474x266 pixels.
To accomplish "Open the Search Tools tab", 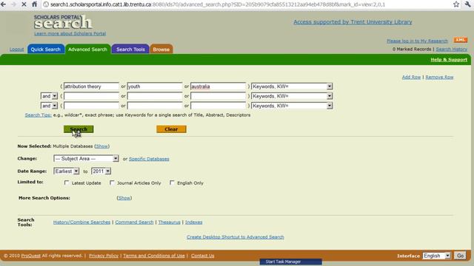I will [130, 50].
